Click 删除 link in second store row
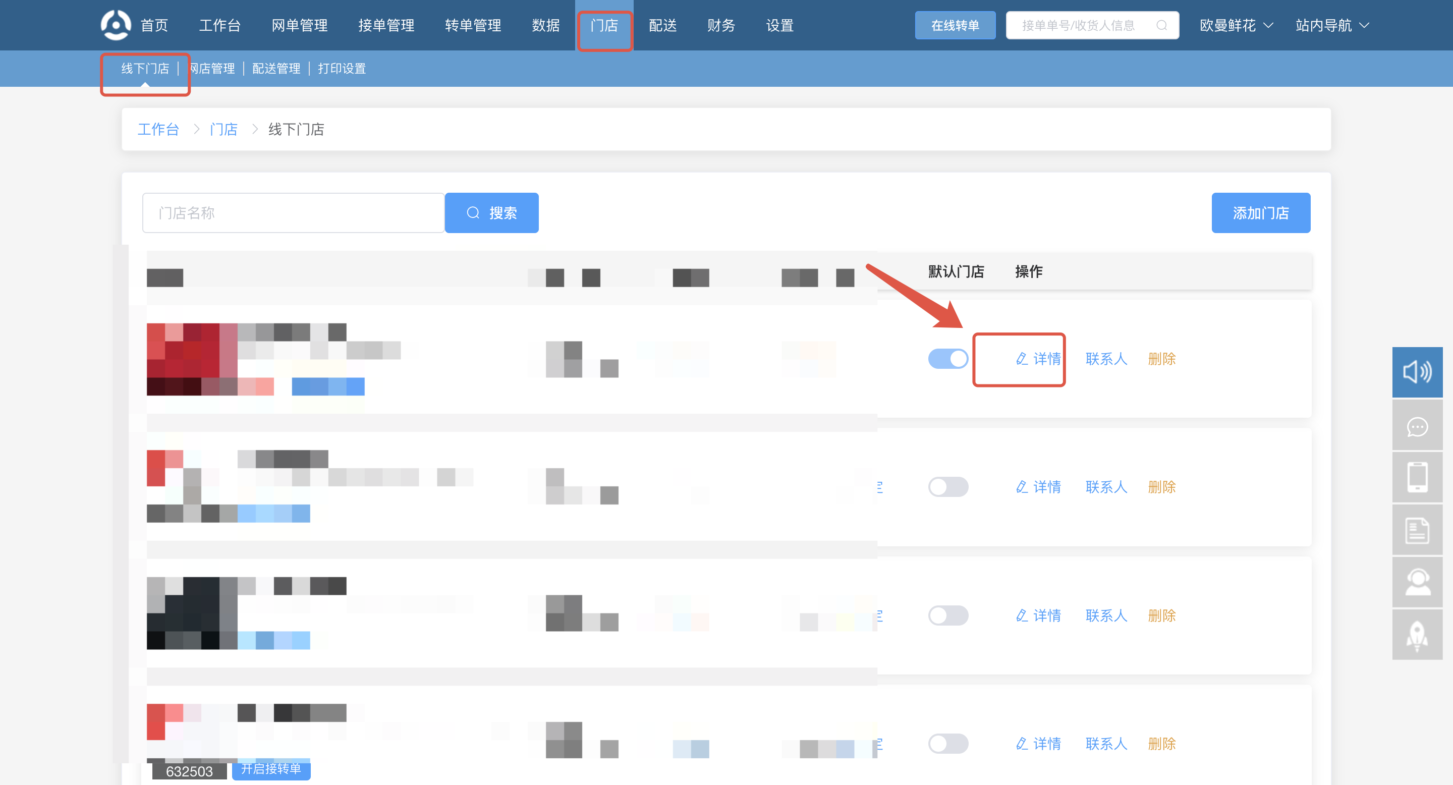1453x785 pixels. pos(1161,487)
